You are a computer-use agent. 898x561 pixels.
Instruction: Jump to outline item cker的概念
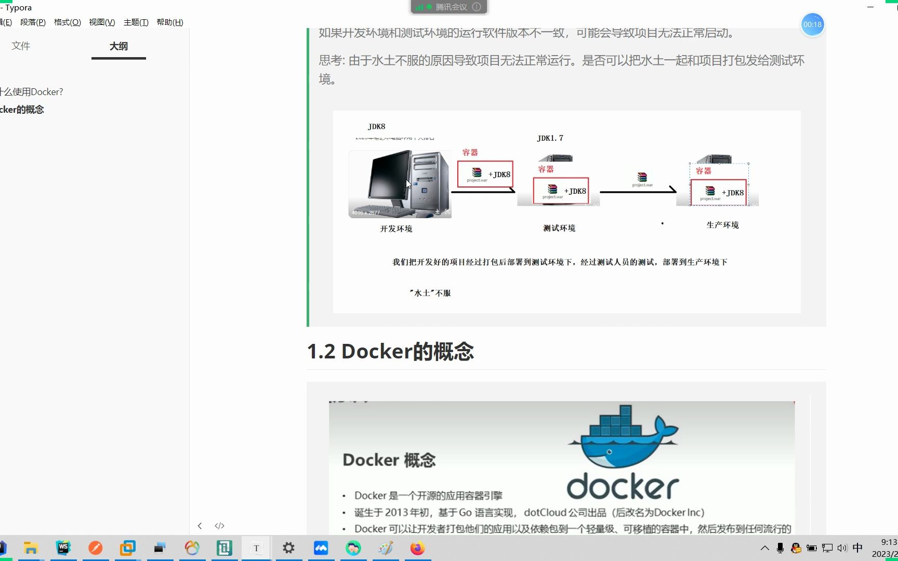[x=22, y=110]
